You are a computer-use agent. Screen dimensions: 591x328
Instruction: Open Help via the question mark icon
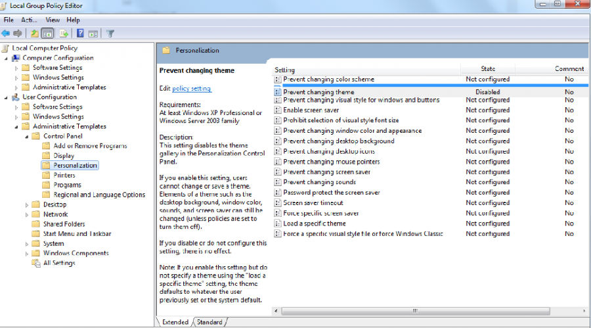point(80,34)
